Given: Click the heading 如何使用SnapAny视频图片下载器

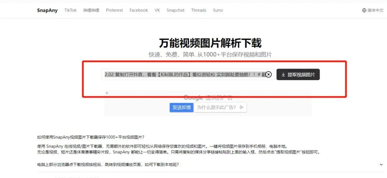Looking at the screenshot, I should (x=91, y=137).
